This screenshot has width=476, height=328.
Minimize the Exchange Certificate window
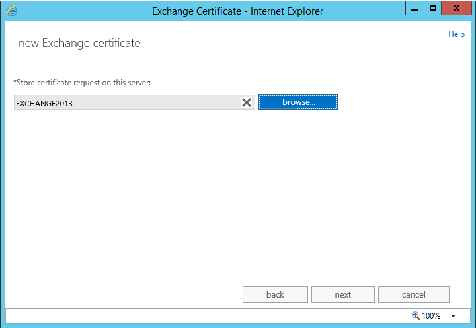(x=415, y=9)
